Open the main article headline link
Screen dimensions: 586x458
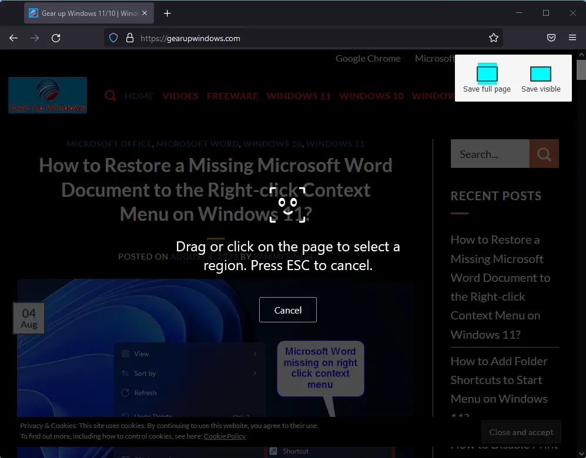[x=216, y=190]
